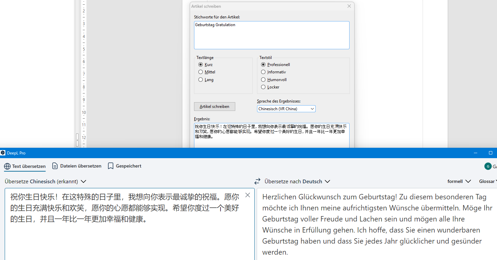Screen dimensions: 497x260
Task: Open the Gespeichert tab in DeepL
Action: (124, 166)
